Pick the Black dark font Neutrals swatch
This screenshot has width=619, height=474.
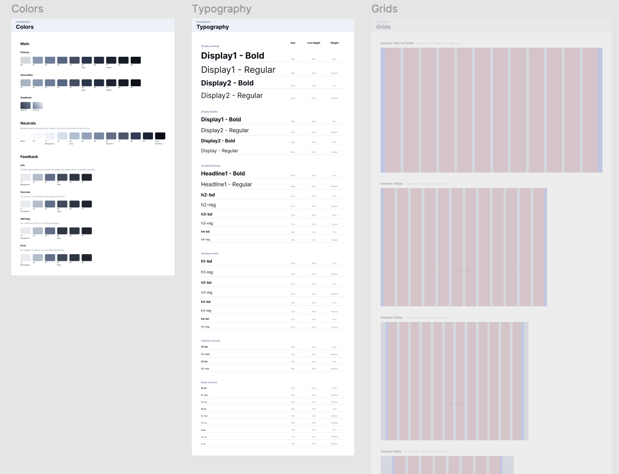pyautogui.click(x=160, y=136)
